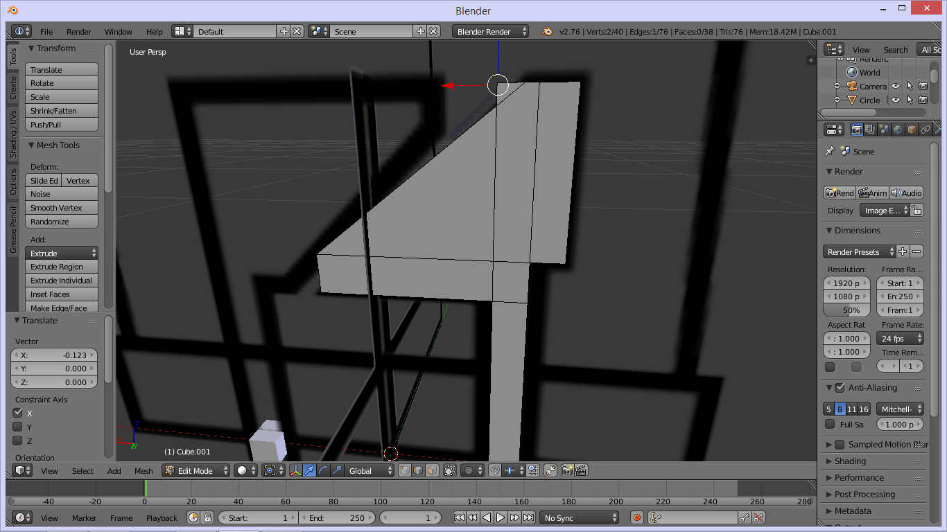Screen dimensions: 947x532
Task: Toggle the 3D manipulator widget
Action: 296,470
